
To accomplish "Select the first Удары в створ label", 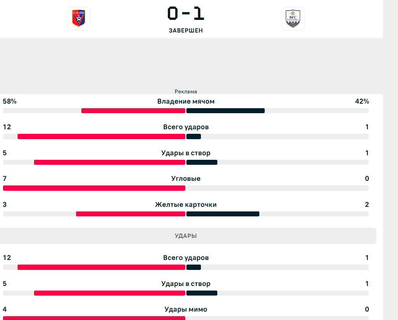I will tap(186, 153).
